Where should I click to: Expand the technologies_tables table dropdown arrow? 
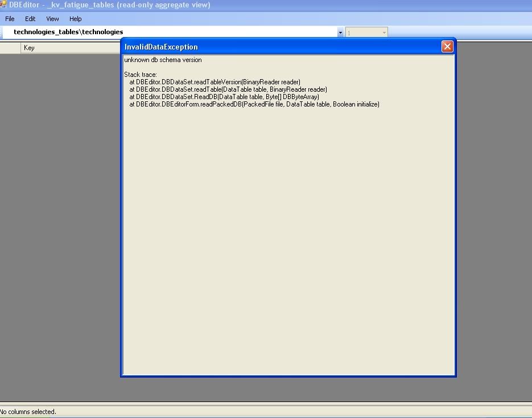pos(340,32)
